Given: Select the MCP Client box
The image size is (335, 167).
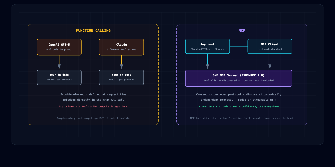Looking at the screenshot, I should point(270,46).
